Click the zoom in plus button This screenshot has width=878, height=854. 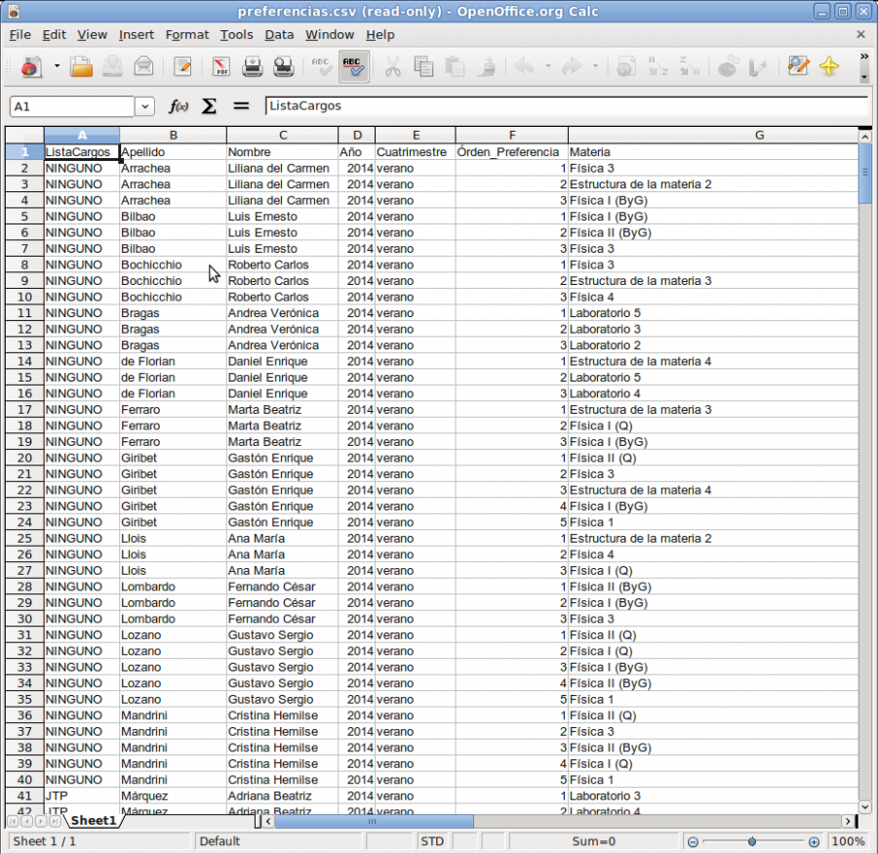tap(814, 841)
